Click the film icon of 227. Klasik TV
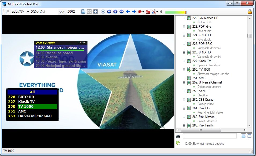 point(189,61)
